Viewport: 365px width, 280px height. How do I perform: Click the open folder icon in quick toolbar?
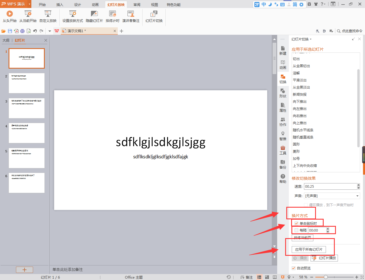click(x=4, y=31)
